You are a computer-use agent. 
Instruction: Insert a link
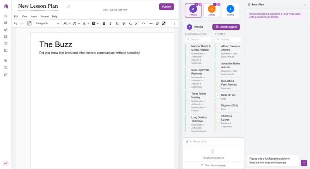157,24
